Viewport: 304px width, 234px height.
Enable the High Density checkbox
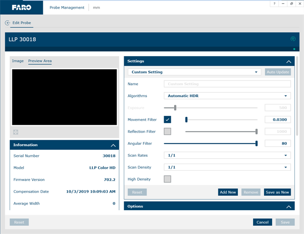(167, 179)
